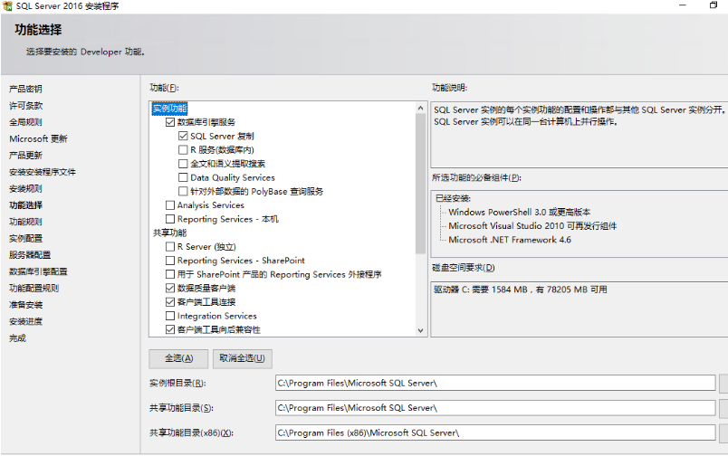The width and height of the screenshot is (728, 456).
Task: Select the 共享功能 tree heading
Action: pyautogui.click(x=169, y=233)
